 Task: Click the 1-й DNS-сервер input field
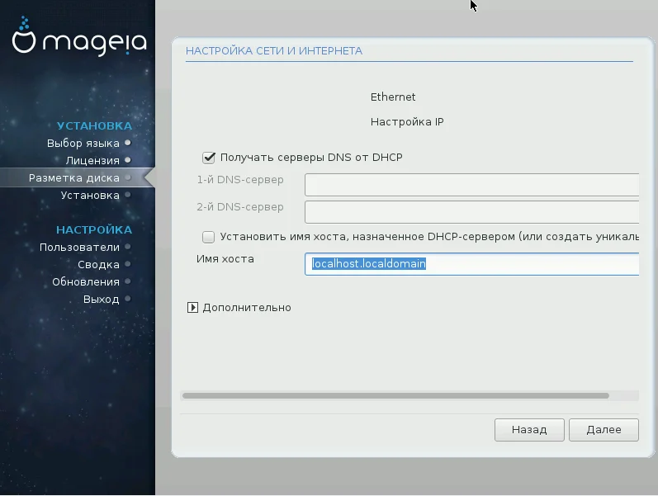471,185
